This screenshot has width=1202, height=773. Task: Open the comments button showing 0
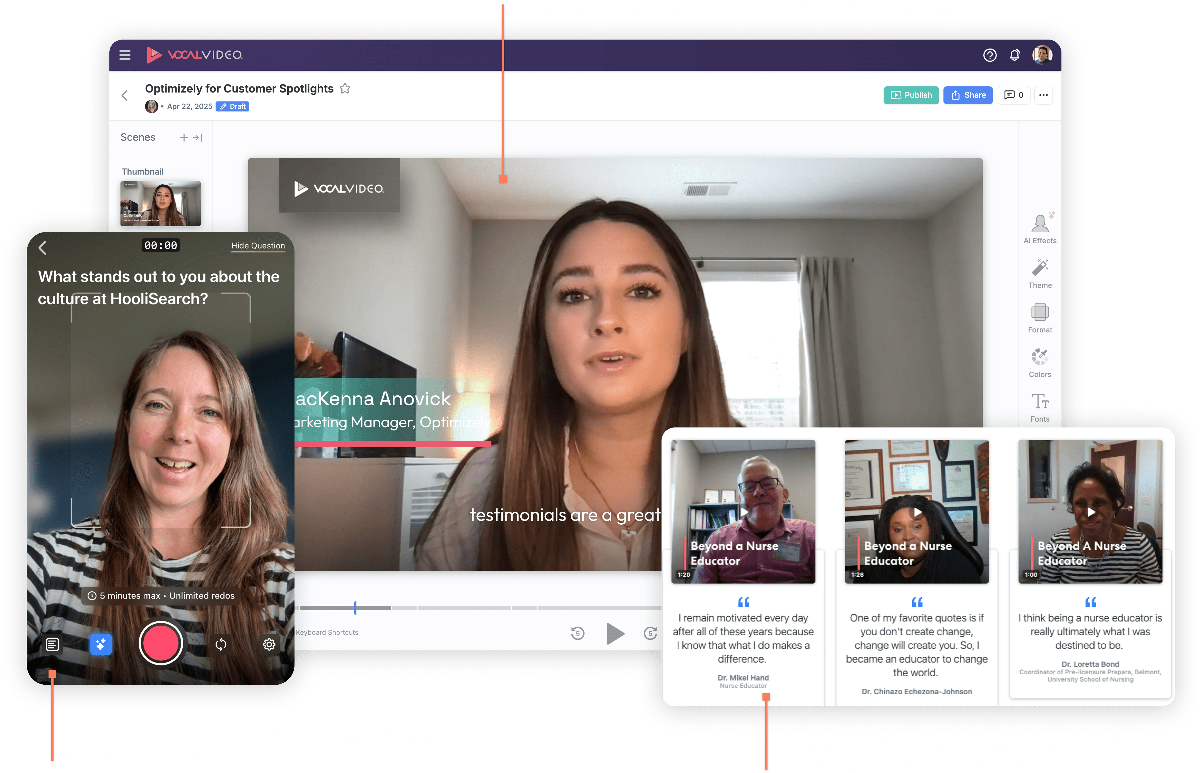click(1014, 95)
